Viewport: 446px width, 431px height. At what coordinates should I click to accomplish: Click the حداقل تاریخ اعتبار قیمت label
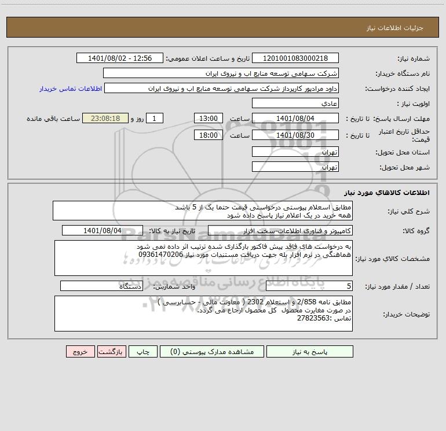(x=404, y=135)
